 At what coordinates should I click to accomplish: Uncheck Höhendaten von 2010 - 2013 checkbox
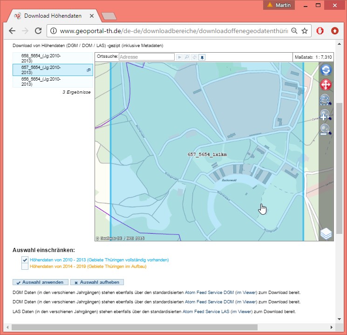(x=25, y=260)
